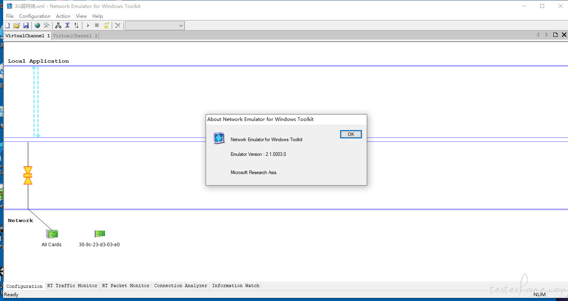Switch to Information Watch tab
This screenshot has height=301, width=568.
click(x=235, y=286)
